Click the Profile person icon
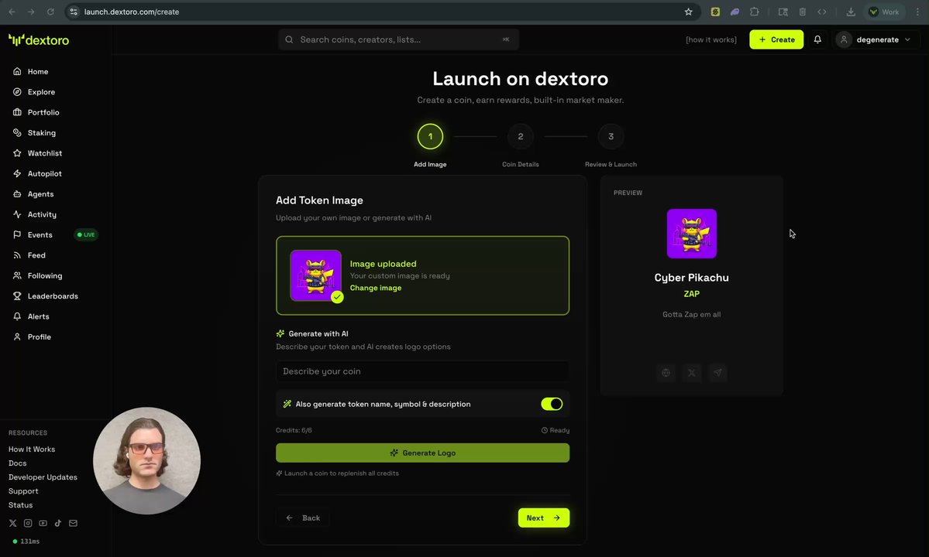 point(17,337)
